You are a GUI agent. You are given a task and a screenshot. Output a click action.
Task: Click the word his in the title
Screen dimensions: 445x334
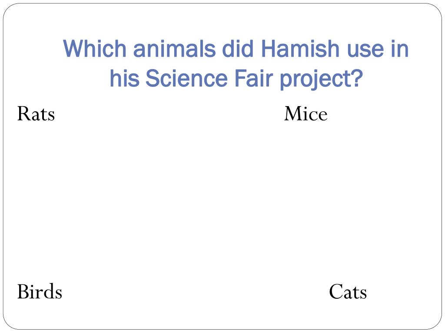coord(124,78)
